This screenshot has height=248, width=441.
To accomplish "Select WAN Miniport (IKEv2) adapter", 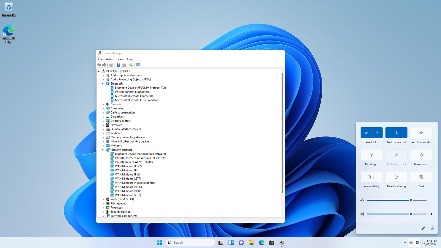I will click(128, 166).
